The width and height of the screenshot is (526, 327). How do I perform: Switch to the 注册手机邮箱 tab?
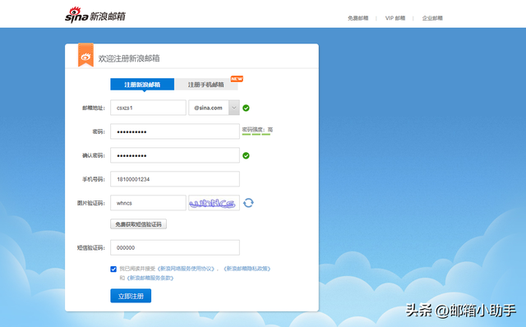pyautogui.click(x=206, y=85)
